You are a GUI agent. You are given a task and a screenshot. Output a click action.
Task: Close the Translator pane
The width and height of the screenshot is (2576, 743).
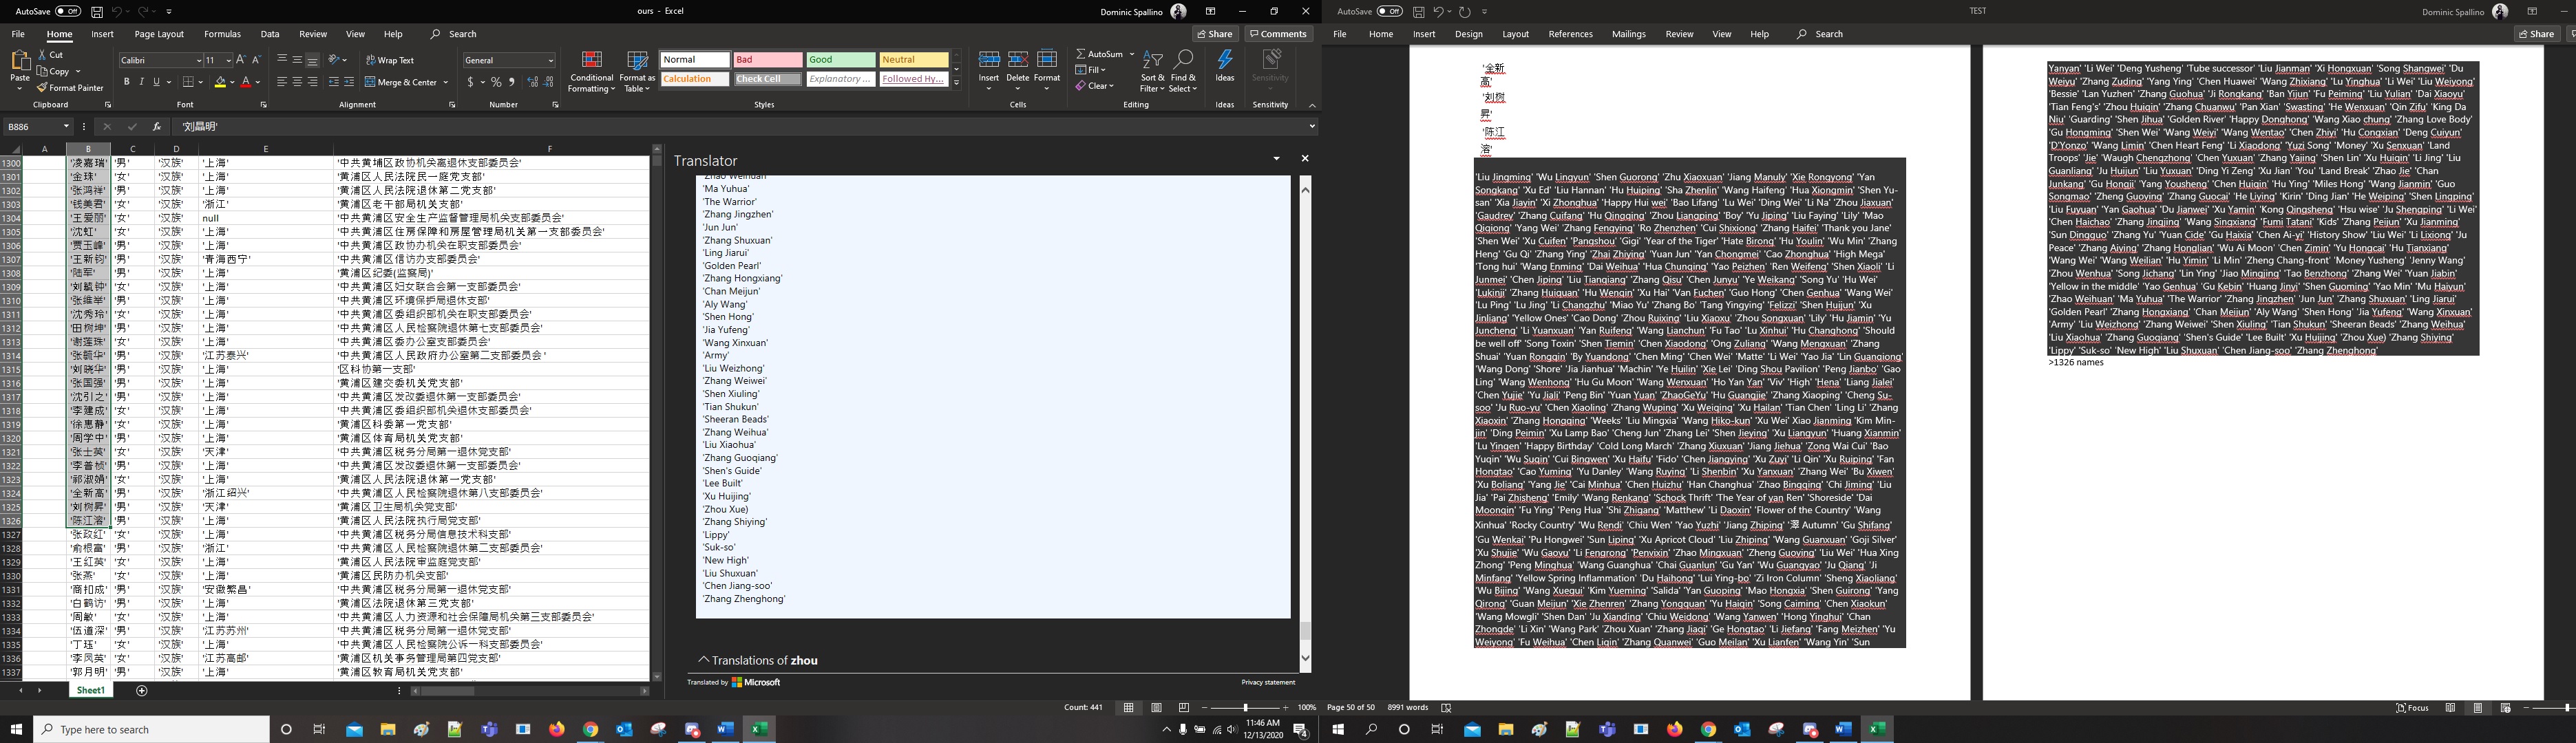pos(1304,158)
